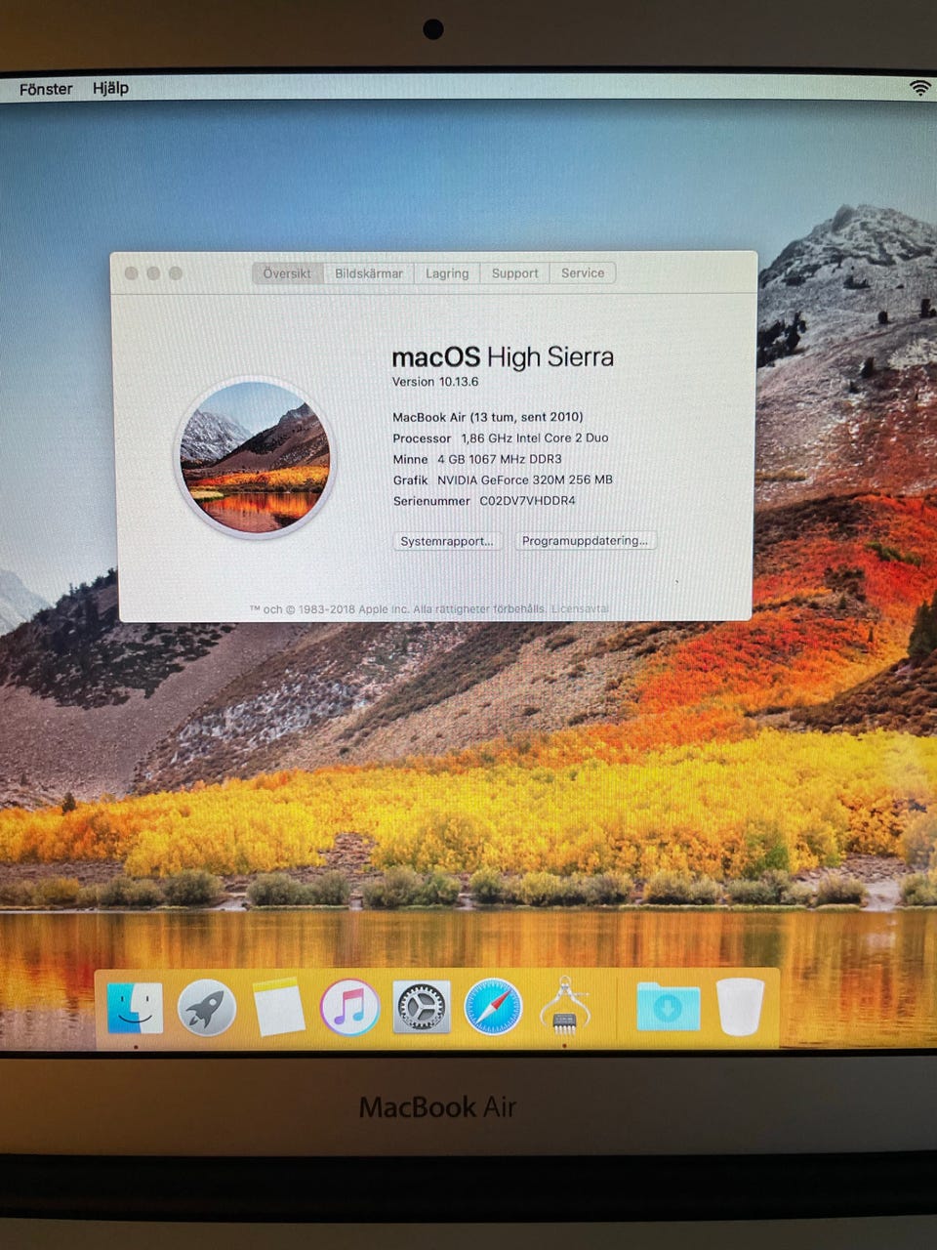
Task: Open the Fönster menu
Action: (46, 89)
